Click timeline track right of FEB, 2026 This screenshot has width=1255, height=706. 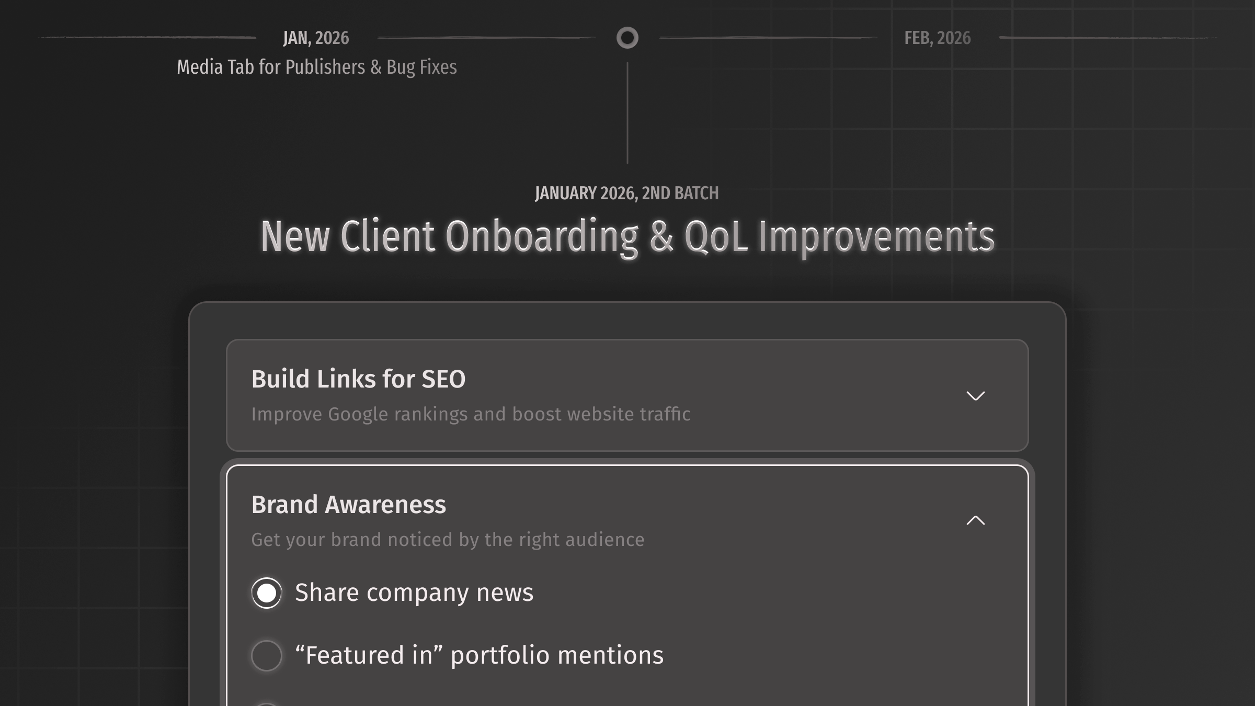pos(1108,38)
